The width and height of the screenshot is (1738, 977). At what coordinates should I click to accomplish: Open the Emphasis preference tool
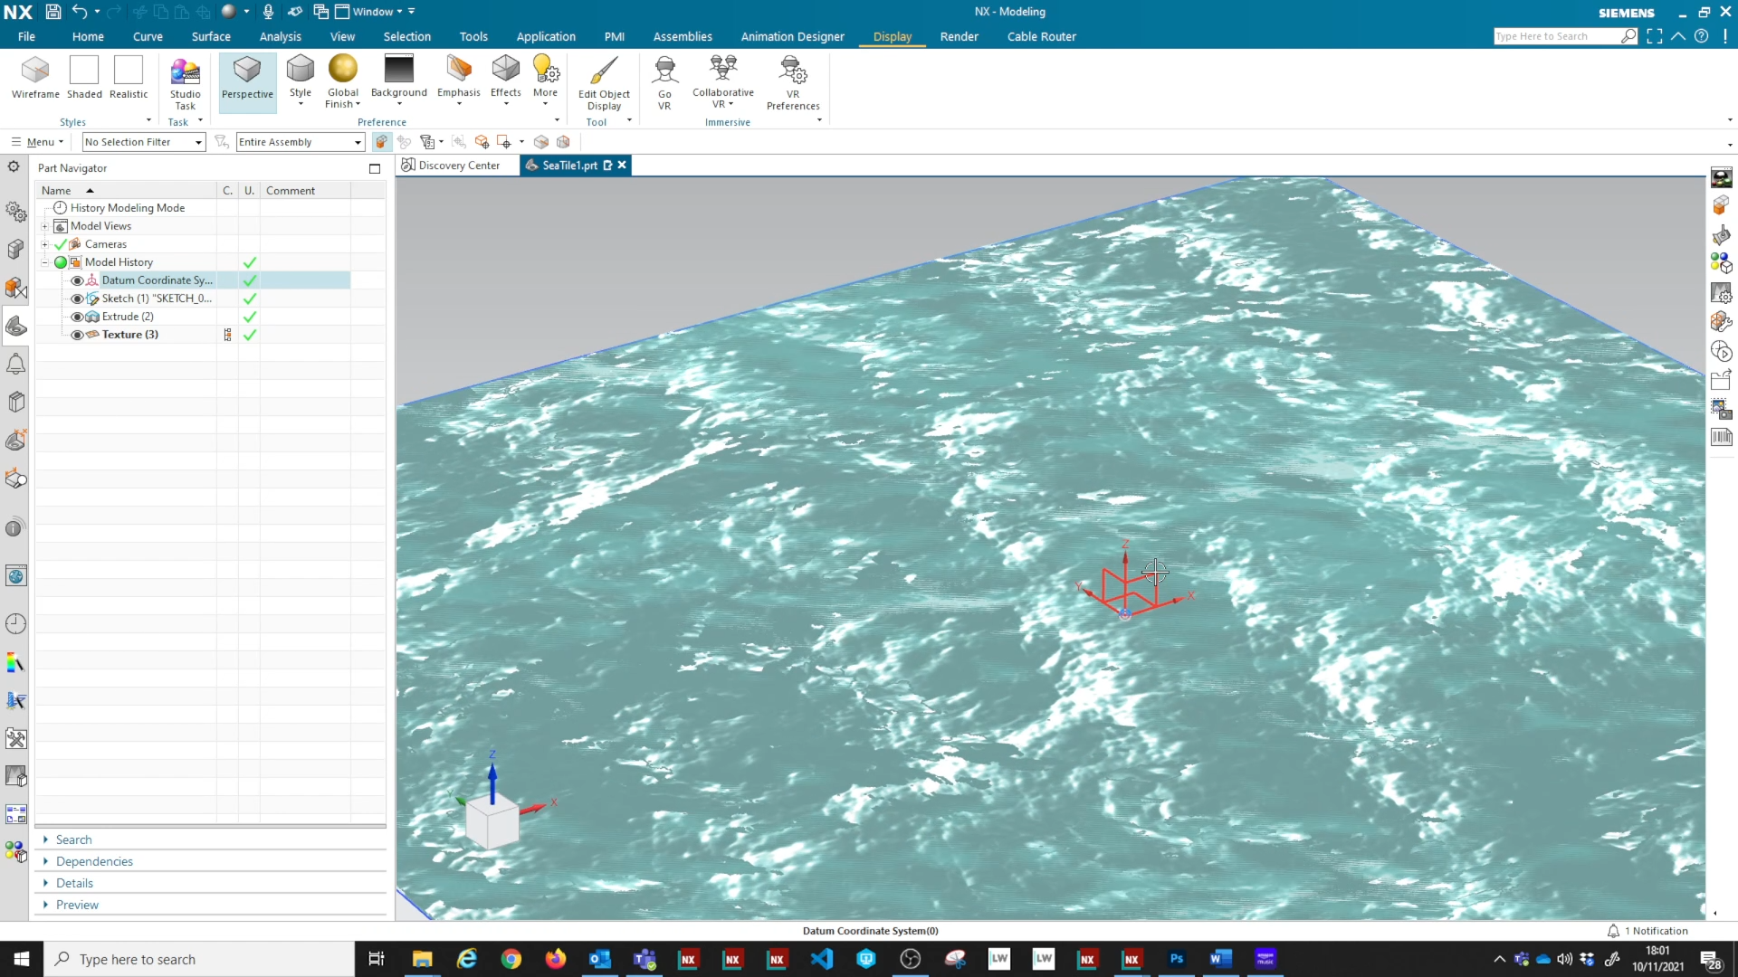(458, 77)
